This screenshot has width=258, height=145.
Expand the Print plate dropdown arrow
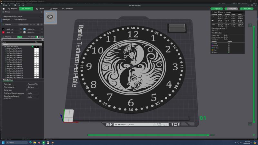[241, 9]
